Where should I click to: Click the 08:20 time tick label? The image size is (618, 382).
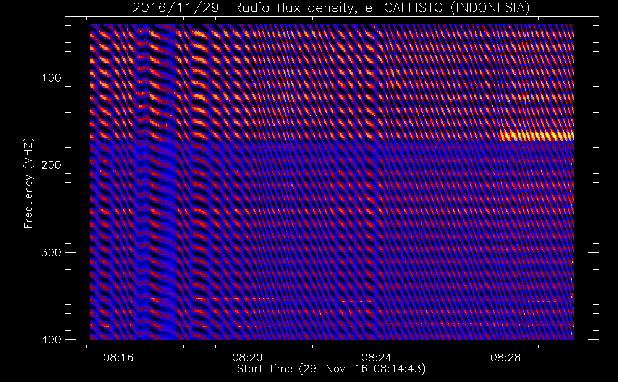pos(248,358)
